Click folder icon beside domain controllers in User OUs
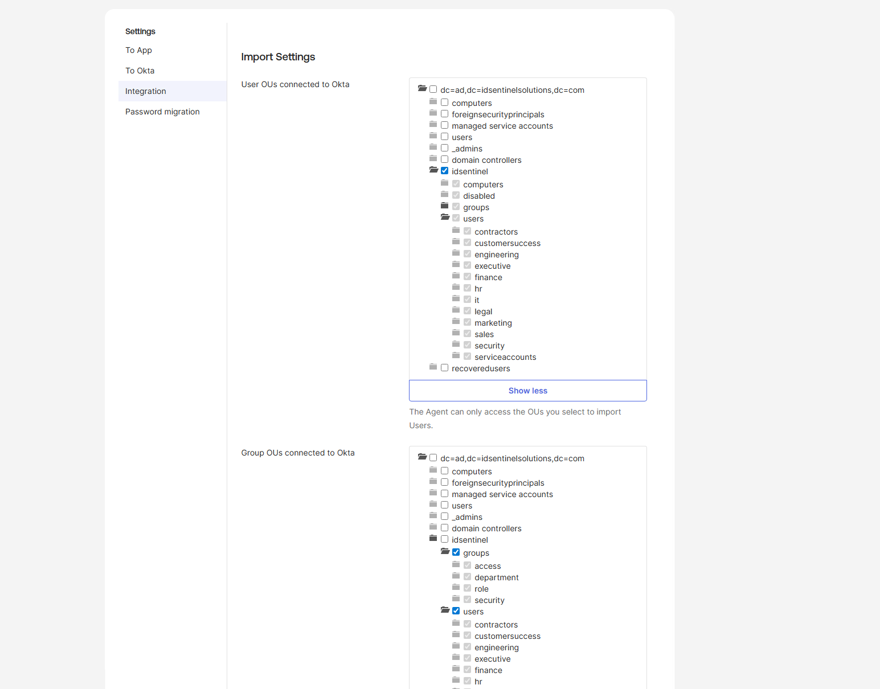The height and width of the screenshot is (689, 880). pos(433,159)
